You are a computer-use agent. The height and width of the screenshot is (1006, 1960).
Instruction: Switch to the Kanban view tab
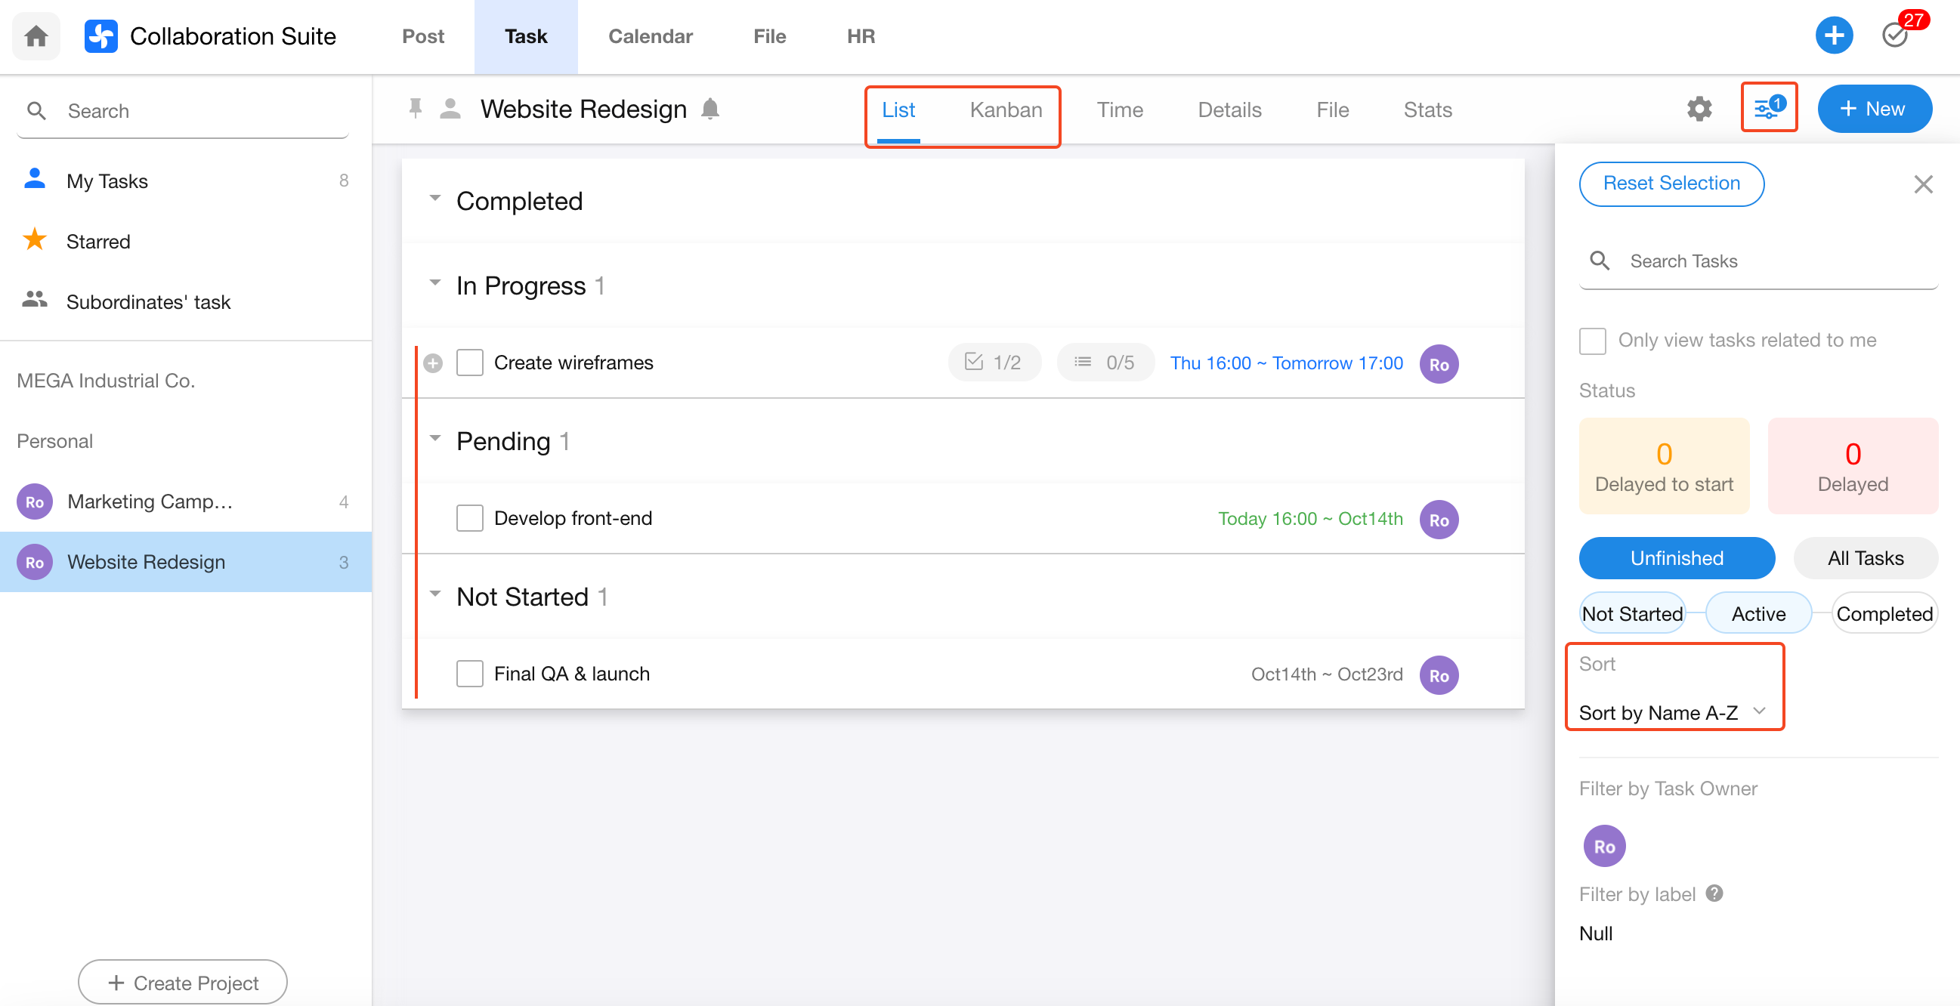[1005, 110]
